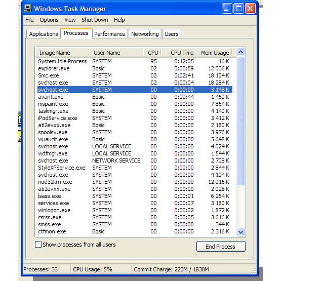Select the wdfmgr.exe process
This screenshot has width=324, height=281.
click(x=135, y=153)
